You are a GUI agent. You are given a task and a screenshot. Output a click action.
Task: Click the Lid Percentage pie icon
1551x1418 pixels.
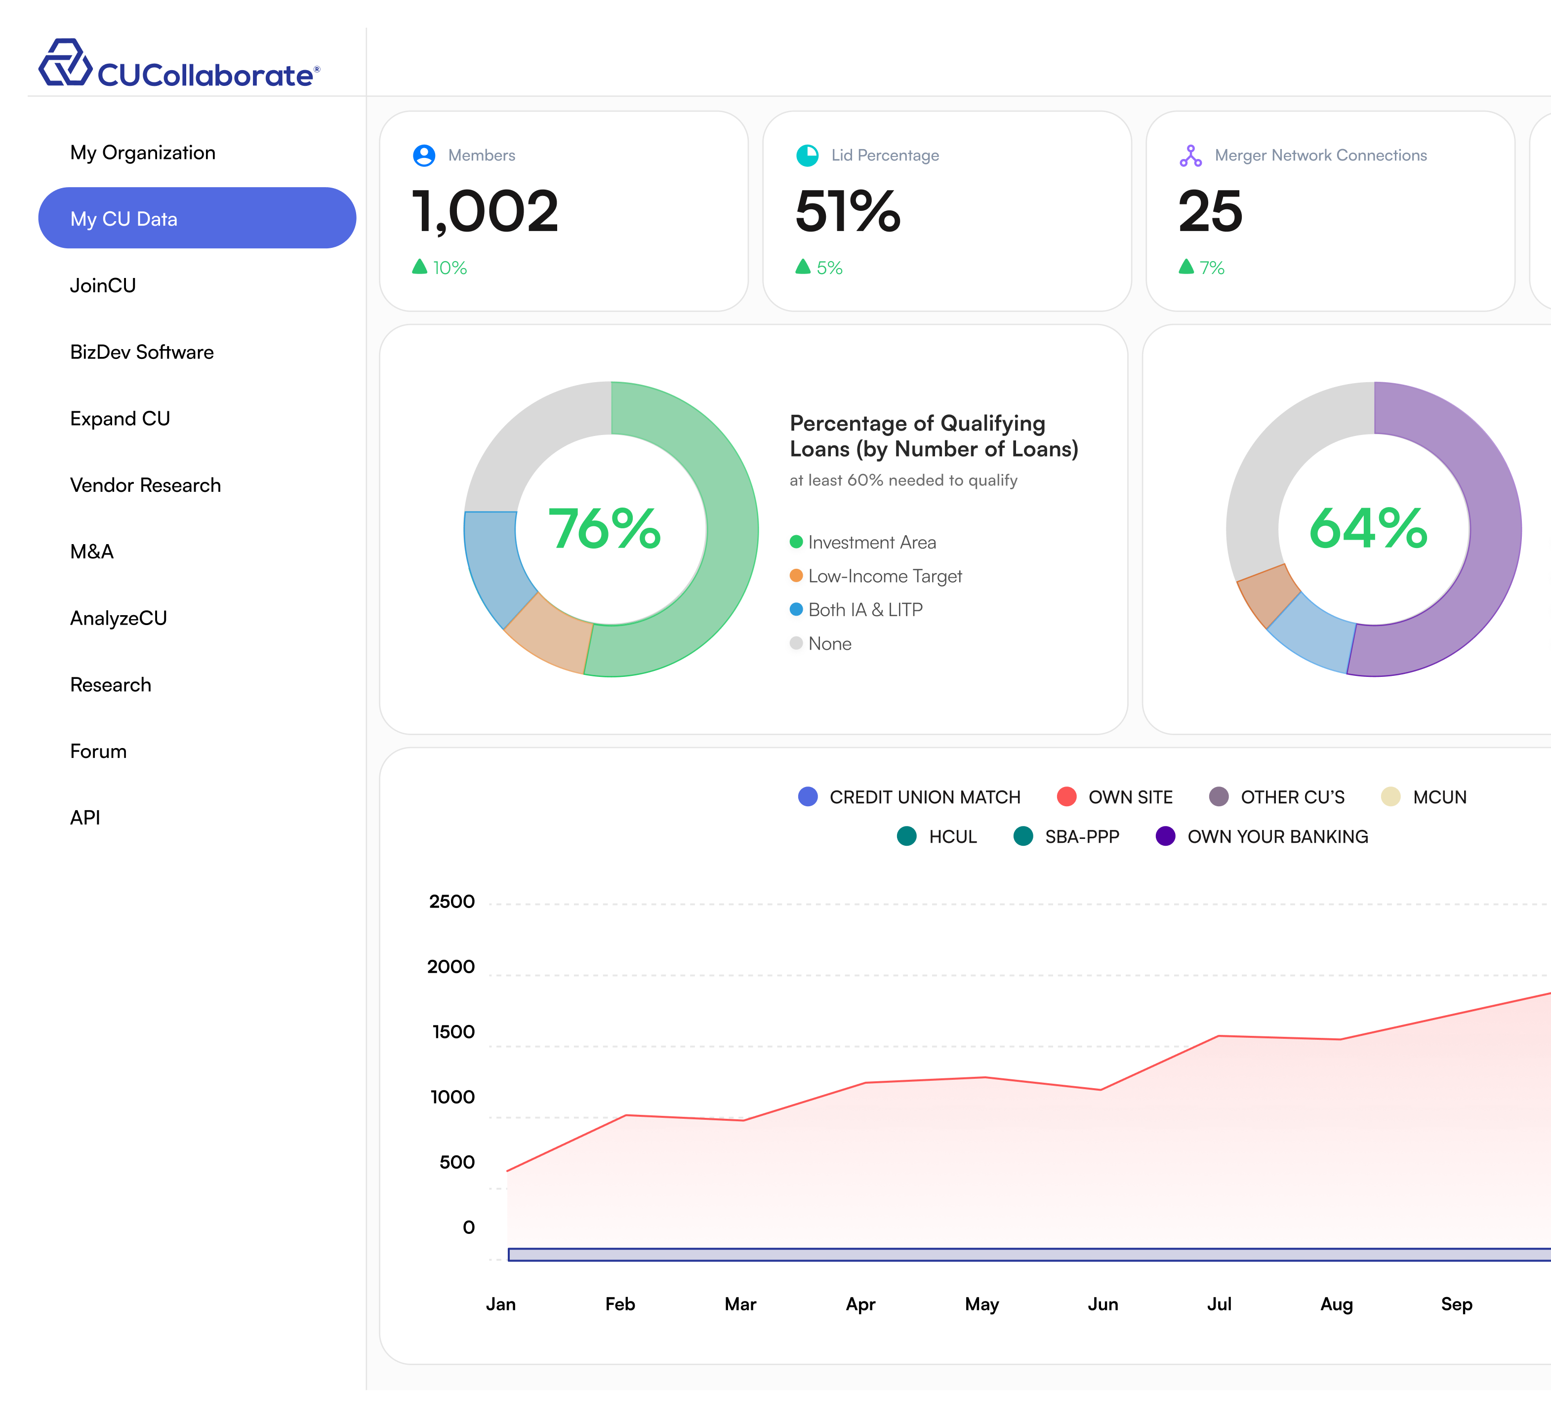click(807, 156)
